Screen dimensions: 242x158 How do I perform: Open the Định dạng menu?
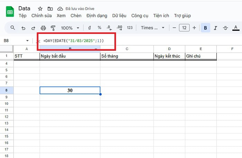[x=97, y=16]
